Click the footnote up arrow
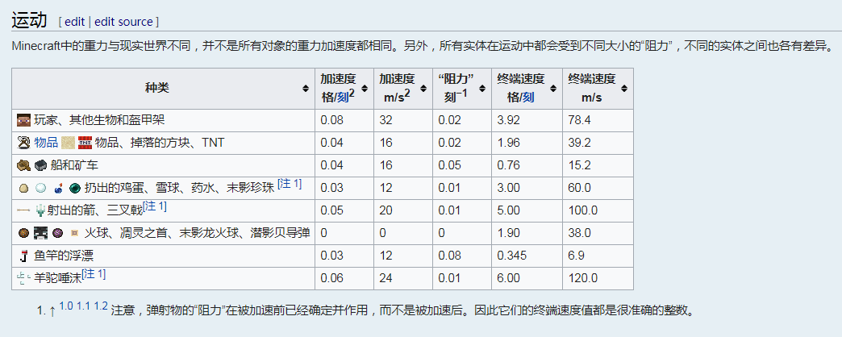The height and width of the screenshot is (337, 842). (x=52, y=311)
